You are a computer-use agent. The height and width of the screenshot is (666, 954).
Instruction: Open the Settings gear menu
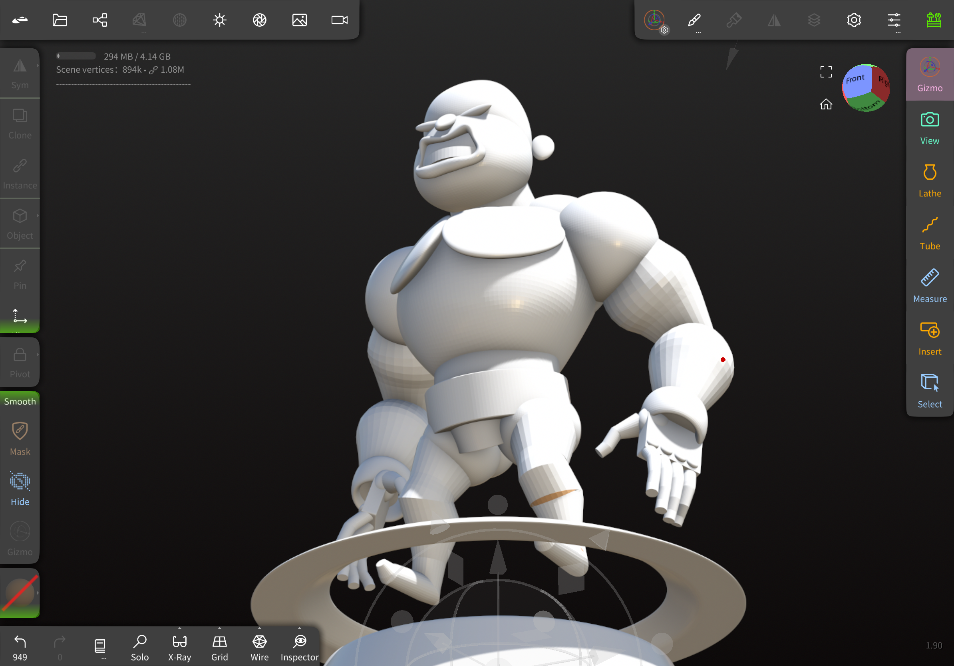[854, 20]
